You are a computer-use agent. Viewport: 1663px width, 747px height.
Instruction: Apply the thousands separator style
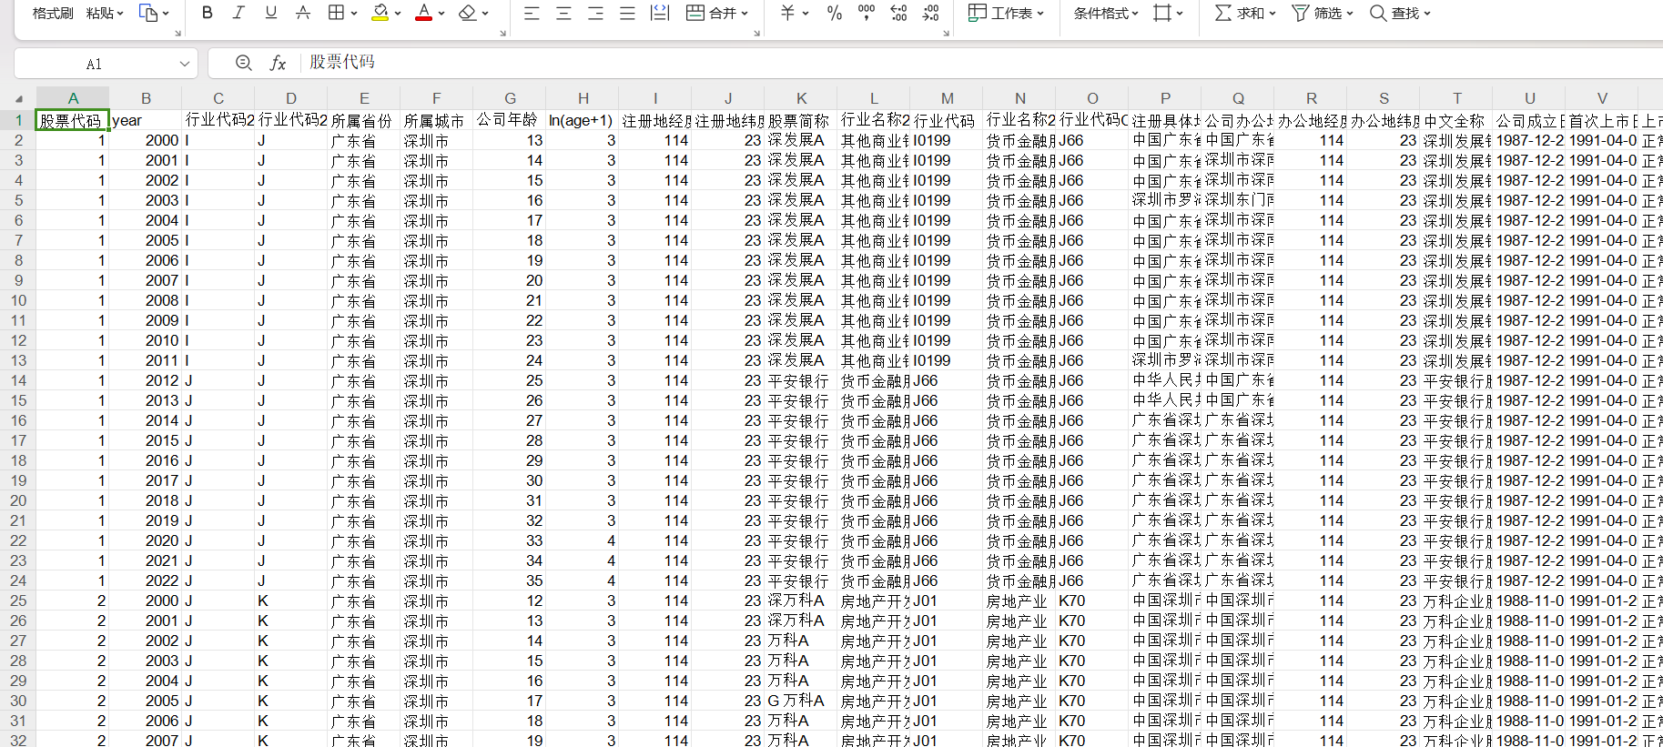click(x=867, y=13)
